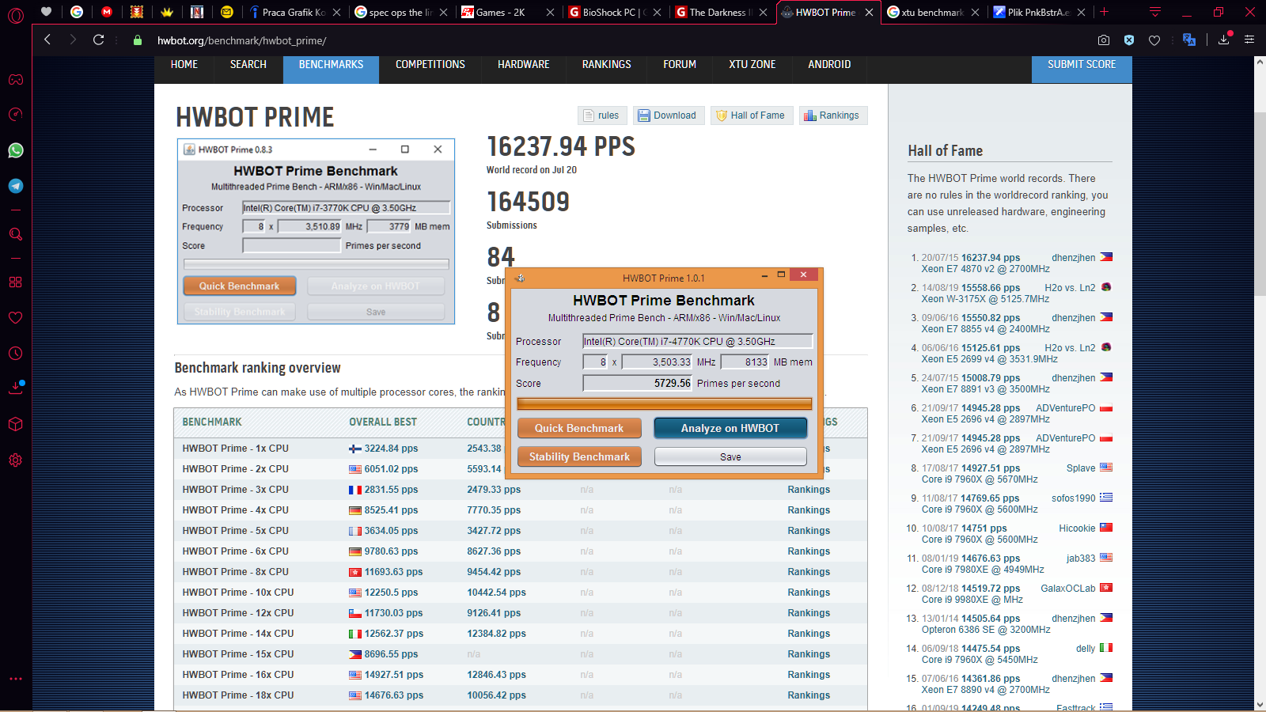Screen dimensions: 1266x712
Task: Open downloads icon in the sidebar
Action: tap(16, 388)
